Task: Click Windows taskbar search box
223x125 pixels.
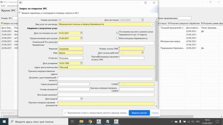Action: 38,122
